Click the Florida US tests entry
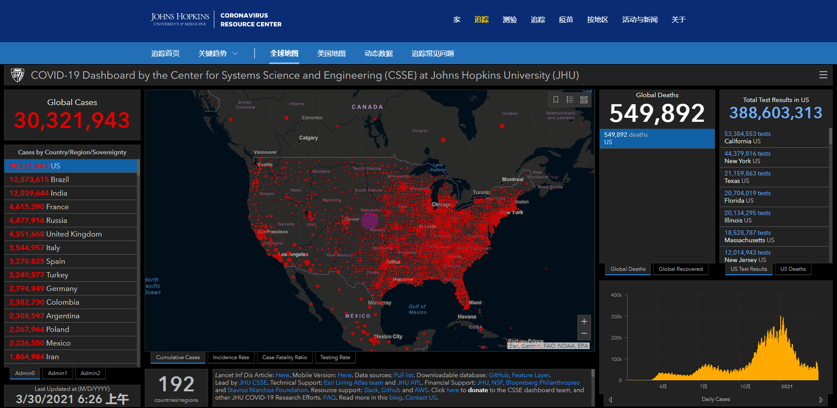This screenshot has height=408, width=837. pyautogui.click(x=774, y=197)
